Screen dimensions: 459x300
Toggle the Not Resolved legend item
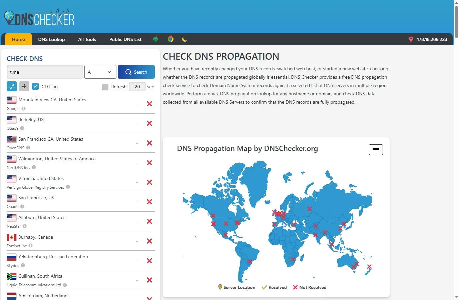tap(310, 287)
